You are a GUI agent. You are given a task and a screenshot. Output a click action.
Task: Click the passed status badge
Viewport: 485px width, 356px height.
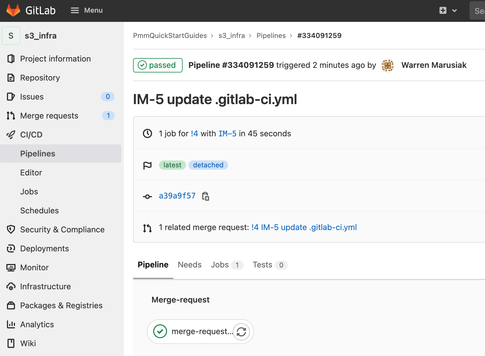(158, 65)
